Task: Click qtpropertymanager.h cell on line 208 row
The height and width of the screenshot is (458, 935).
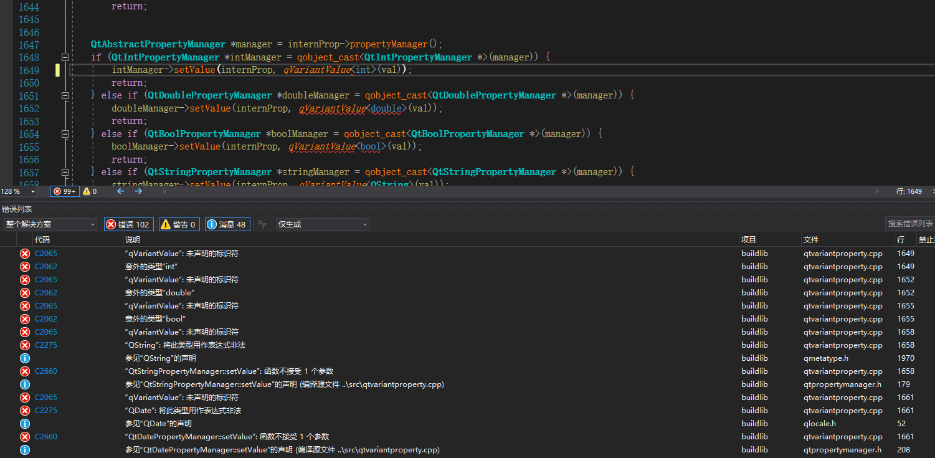Action: (842, 450)
